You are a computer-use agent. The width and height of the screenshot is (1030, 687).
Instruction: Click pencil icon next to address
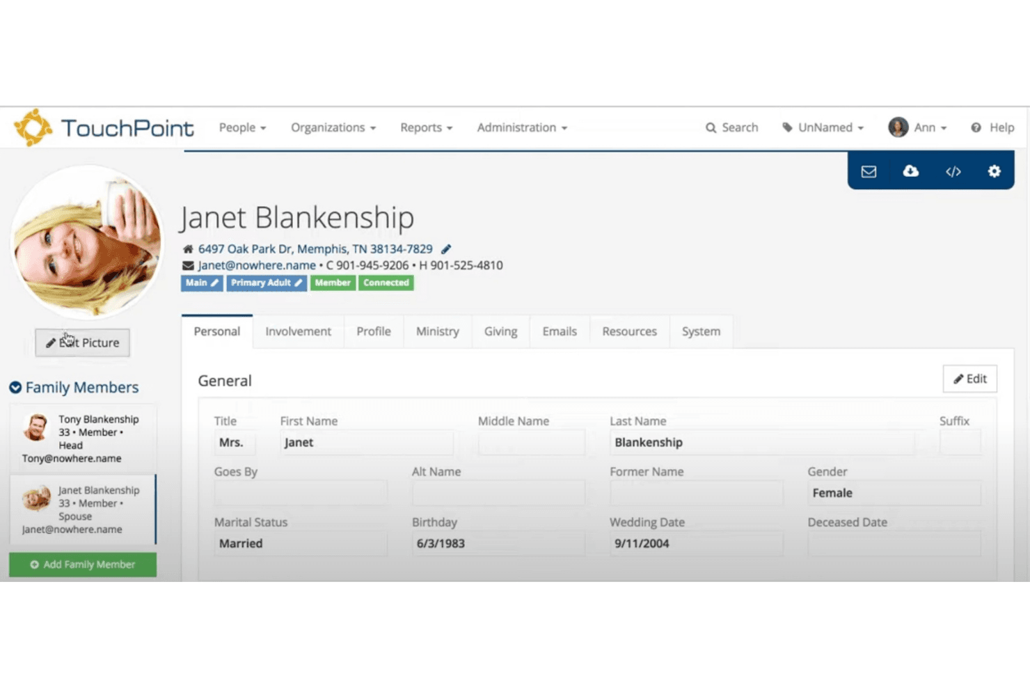point(446,249)
